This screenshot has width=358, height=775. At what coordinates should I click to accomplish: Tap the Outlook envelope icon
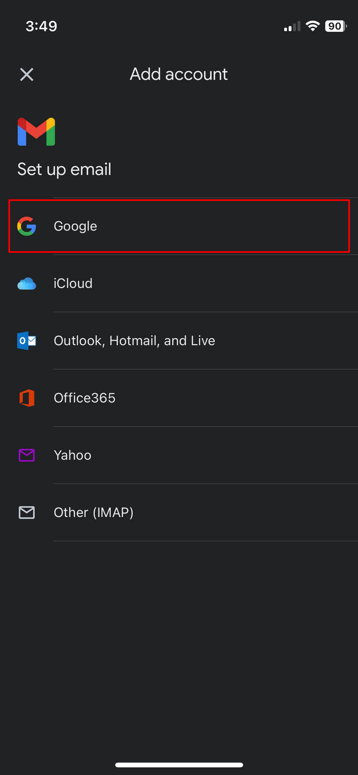coord(27,341)
